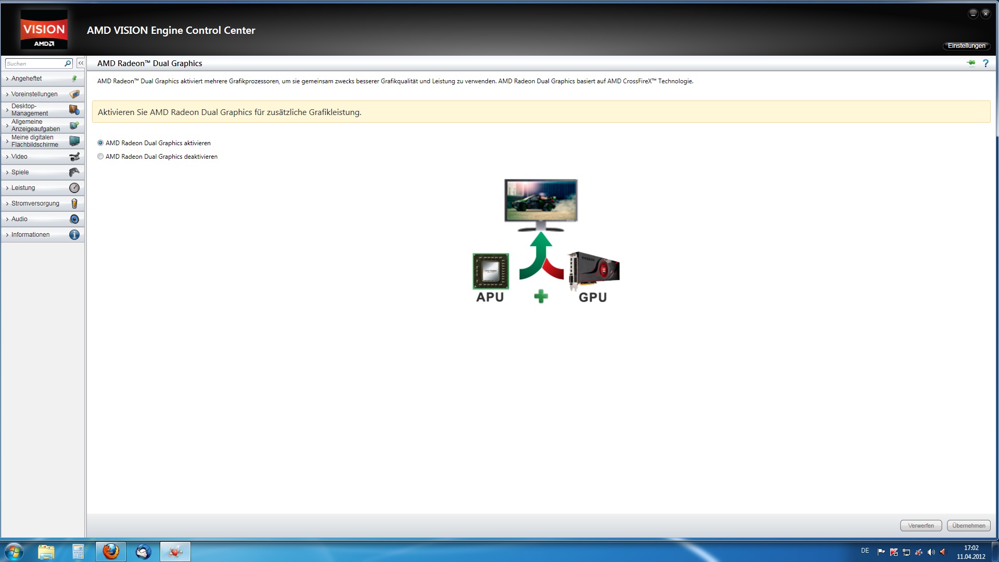
Task: Select AMD Radeon Dual Graphics deaktivieren
Action: click(x=100, y=157)
